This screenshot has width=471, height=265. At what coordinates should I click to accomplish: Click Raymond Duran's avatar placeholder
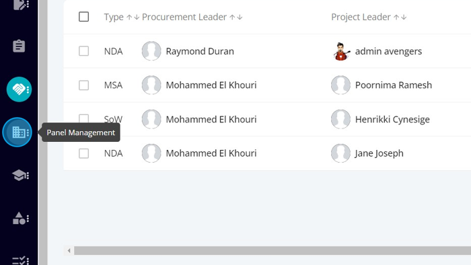151,51
